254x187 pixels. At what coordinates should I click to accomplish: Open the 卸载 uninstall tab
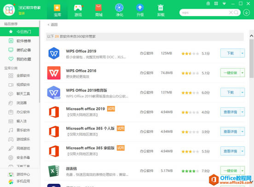tap(161, 10)
